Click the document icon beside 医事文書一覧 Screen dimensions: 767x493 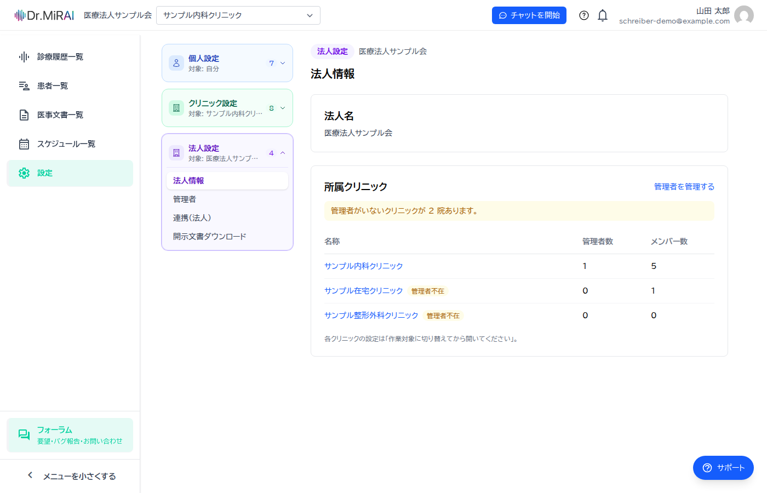(24, 115)
